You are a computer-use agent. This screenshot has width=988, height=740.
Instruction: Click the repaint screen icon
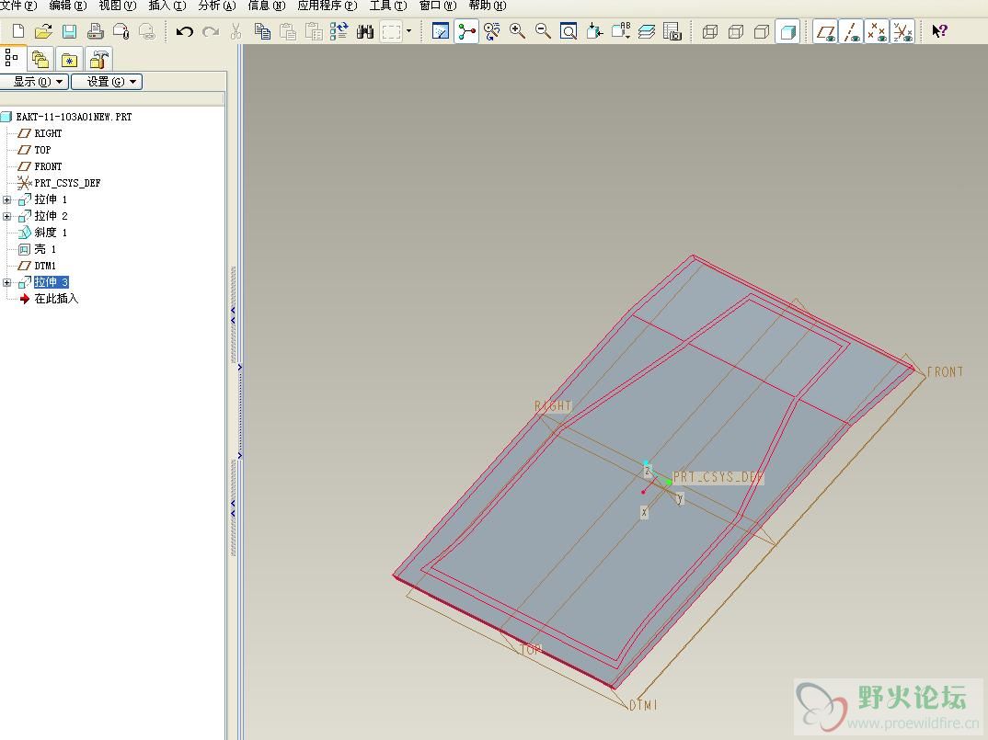pyautogui.click(x=441, y=31)
